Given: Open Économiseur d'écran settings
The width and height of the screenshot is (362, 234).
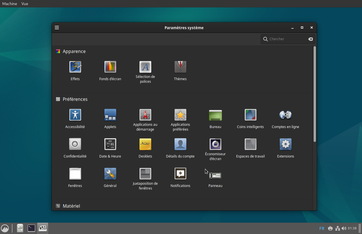Looking at the screenshot, I should click(x=215, y=144).
